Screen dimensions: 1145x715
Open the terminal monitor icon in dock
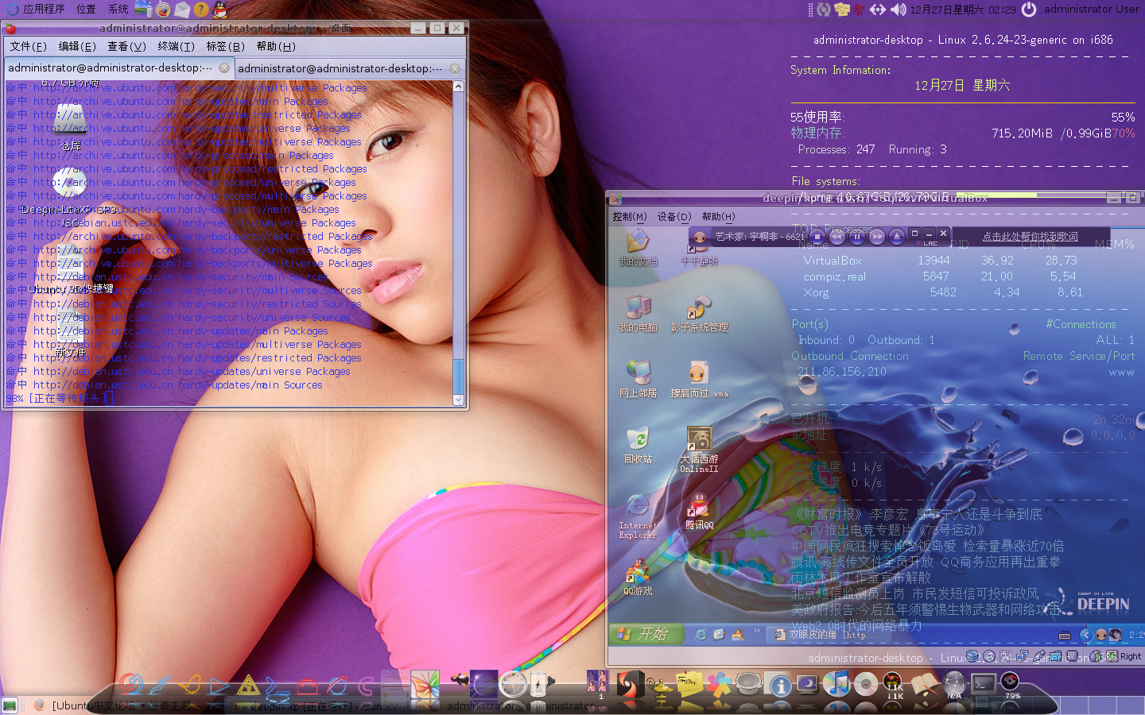tap(983, 684)
